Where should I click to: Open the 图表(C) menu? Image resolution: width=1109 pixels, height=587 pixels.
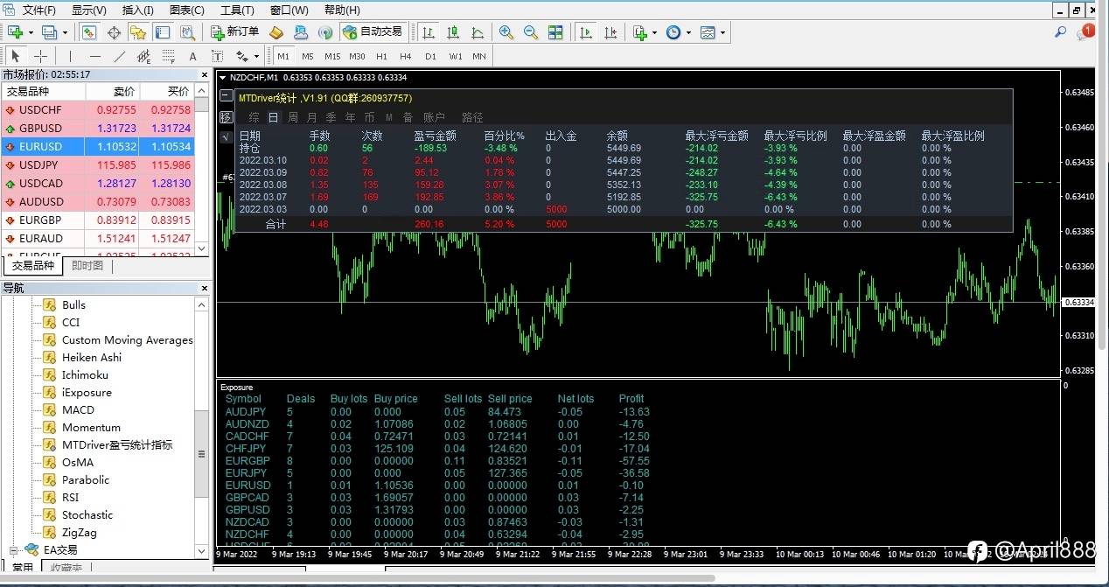186,10
